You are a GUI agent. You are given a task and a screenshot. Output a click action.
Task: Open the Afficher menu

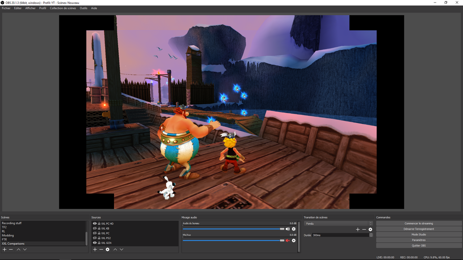tap(30, 8)
